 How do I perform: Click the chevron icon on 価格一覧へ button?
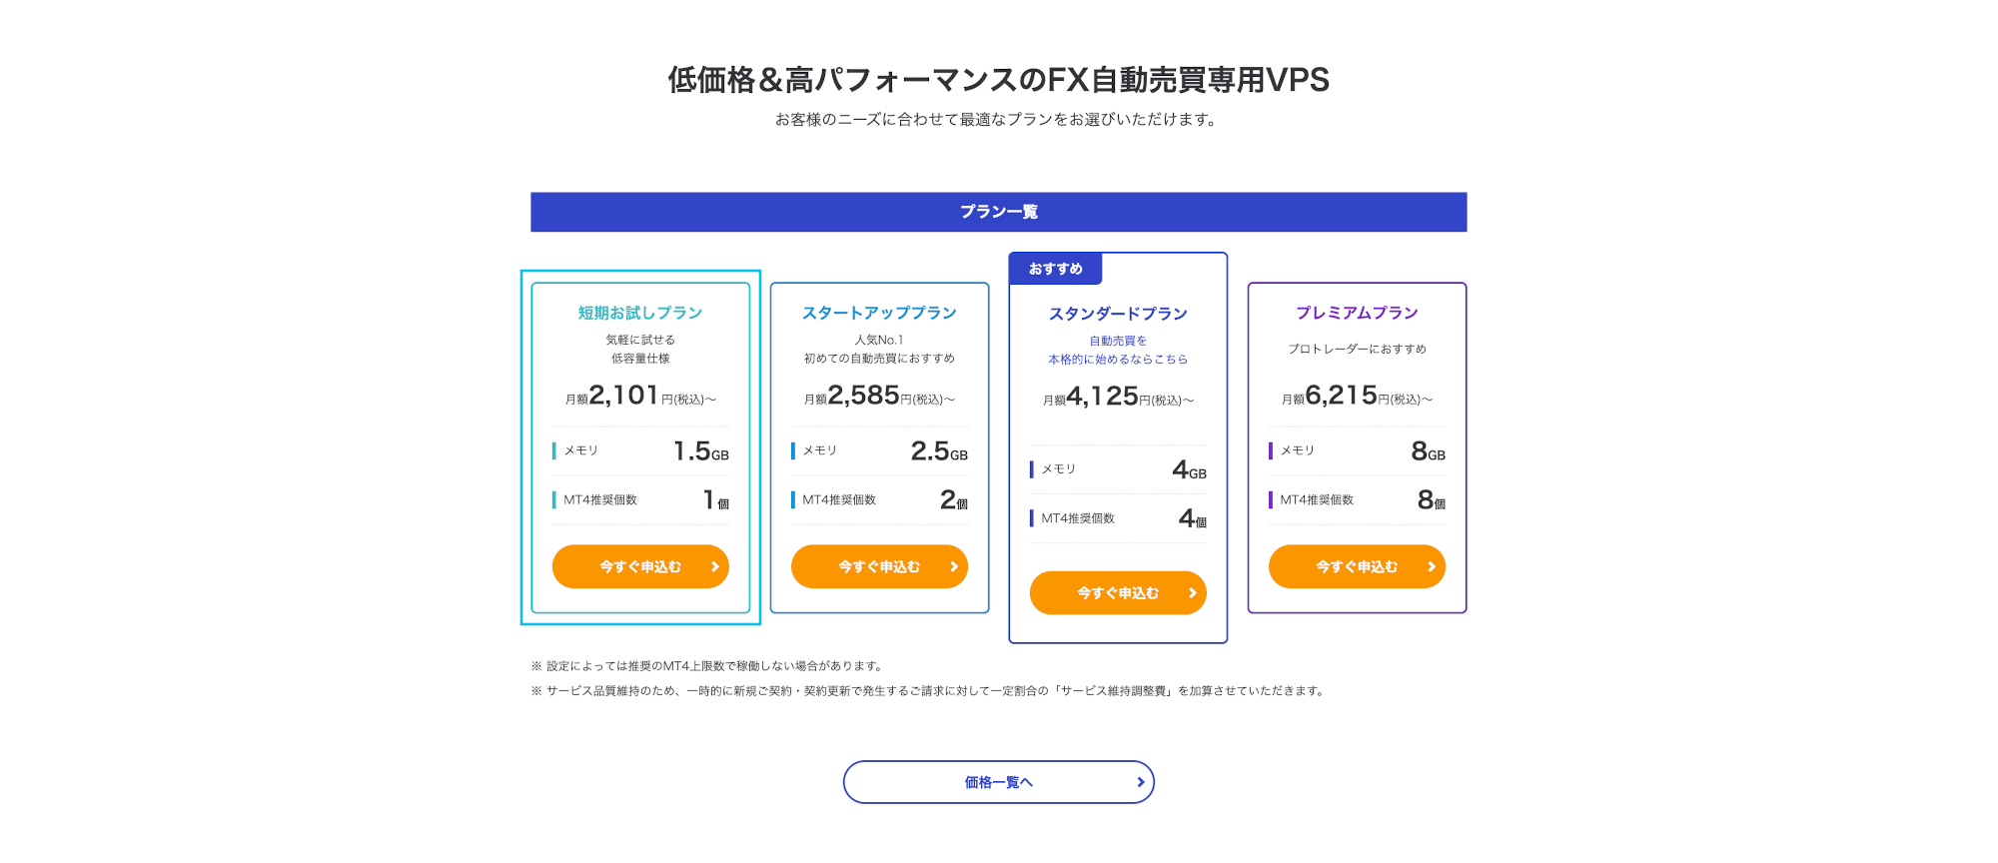point(1141,782)
